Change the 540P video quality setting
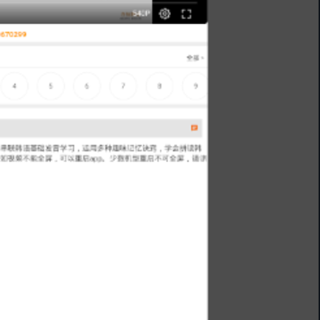The width and height of the screenshot is (320, 320). [141, 13]
